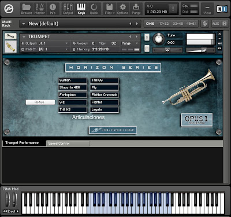The height and width of the screenshot is (217, 231).
Task: Mute the TRUMPET instrument
Action: pyautogui.click(x=147, y=49)
